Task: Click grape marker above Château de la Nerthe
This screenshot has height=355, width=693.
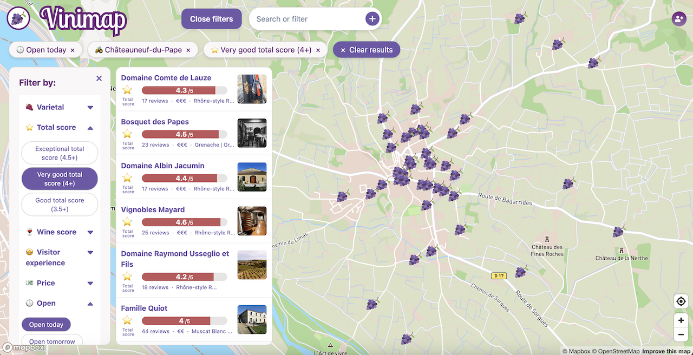Action: (618, 232)
